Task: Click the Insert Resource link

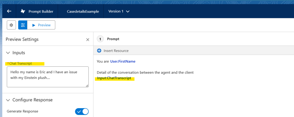Action: click(x=116, y=51)
